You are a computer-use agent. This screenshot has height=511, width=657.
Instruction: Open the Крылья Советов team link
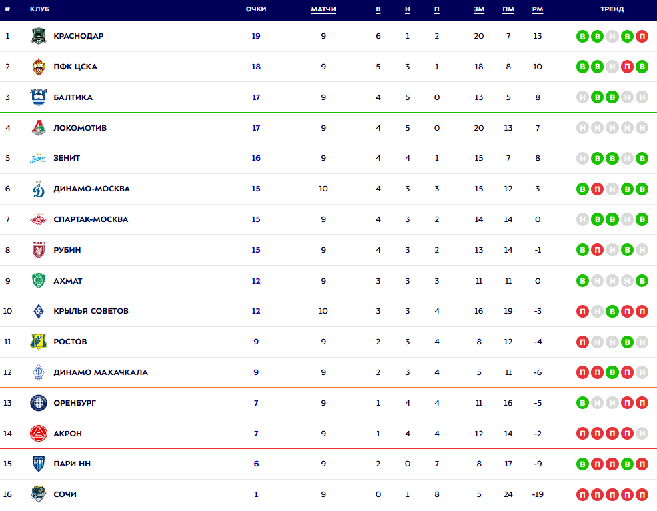tap(91, 312)
